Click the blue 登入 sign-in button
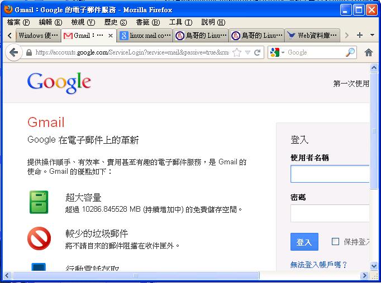 click(304, 242)
